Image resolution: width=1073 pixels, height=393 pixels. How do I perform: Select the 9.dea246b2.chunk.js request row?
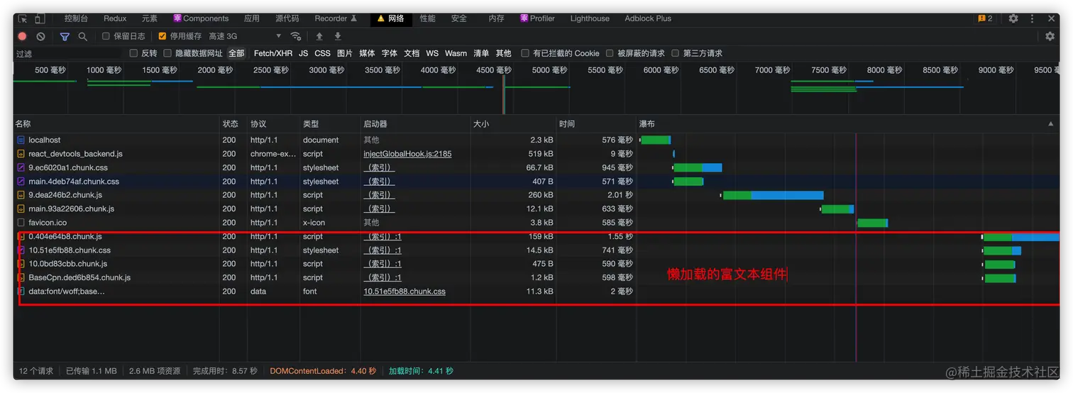pyautogui.click(x=536, y=195)
